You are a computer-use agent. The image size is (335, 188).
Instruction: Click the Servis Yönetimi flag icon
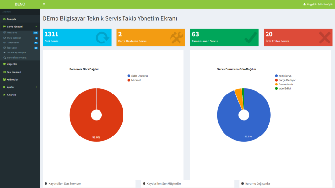4,27
